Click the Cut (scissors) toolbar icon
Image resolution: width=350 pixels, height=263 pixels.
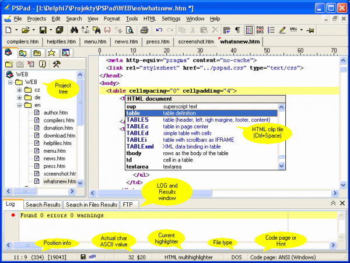coord(191,30)
